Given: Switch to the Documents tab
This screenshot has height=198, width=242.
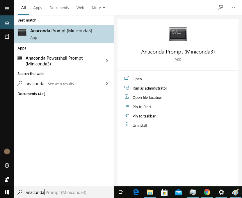Looking at the screenshot, I should tap(59, 8).
